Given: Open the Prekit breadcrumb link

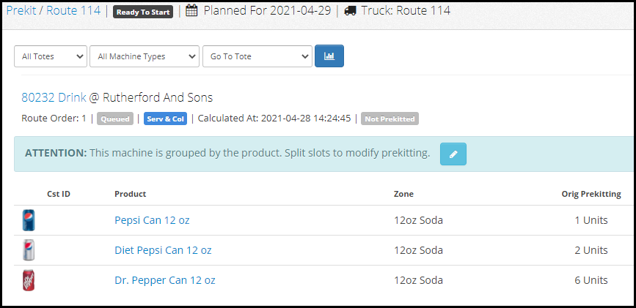Looking at the screenshot, I should (21, 10).
